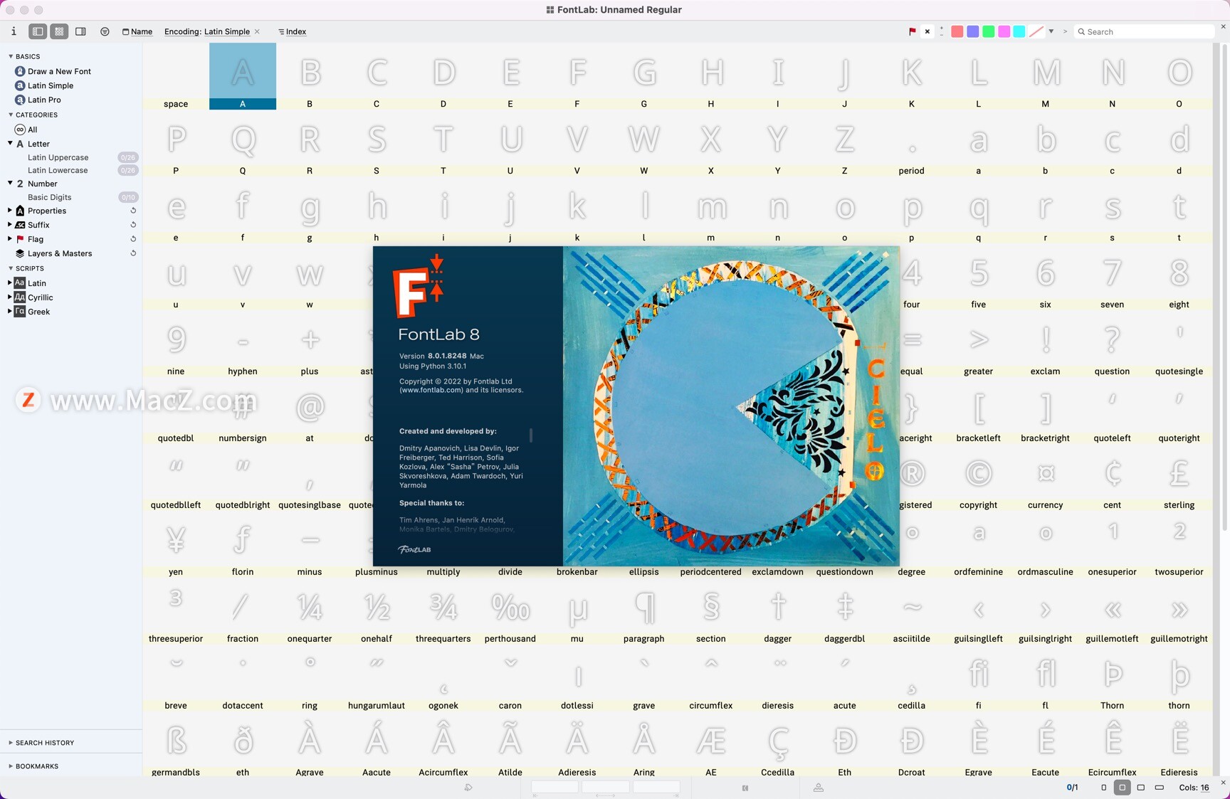
Task: Select Basic Digits category
Action: pos(49,197)
